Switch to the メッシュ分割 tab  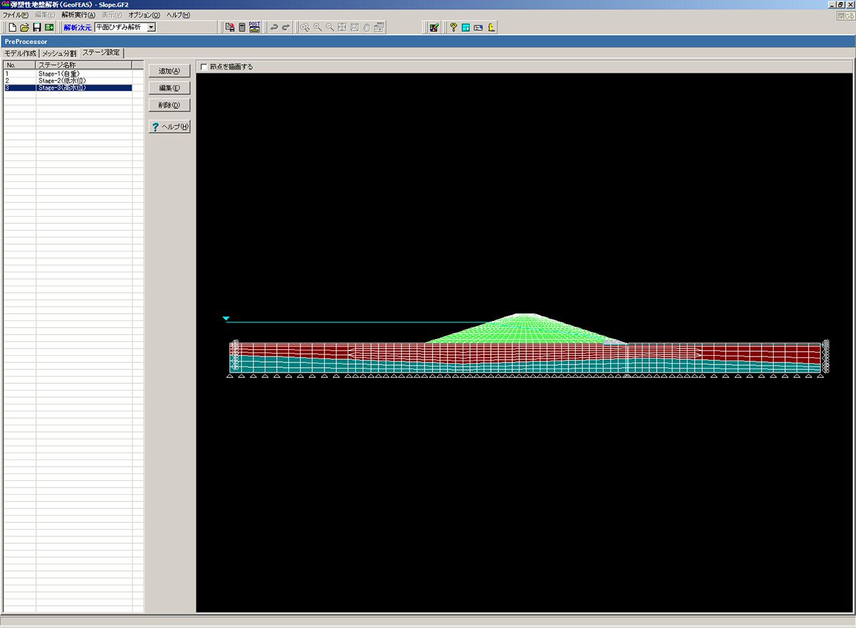tap(60, 53)
